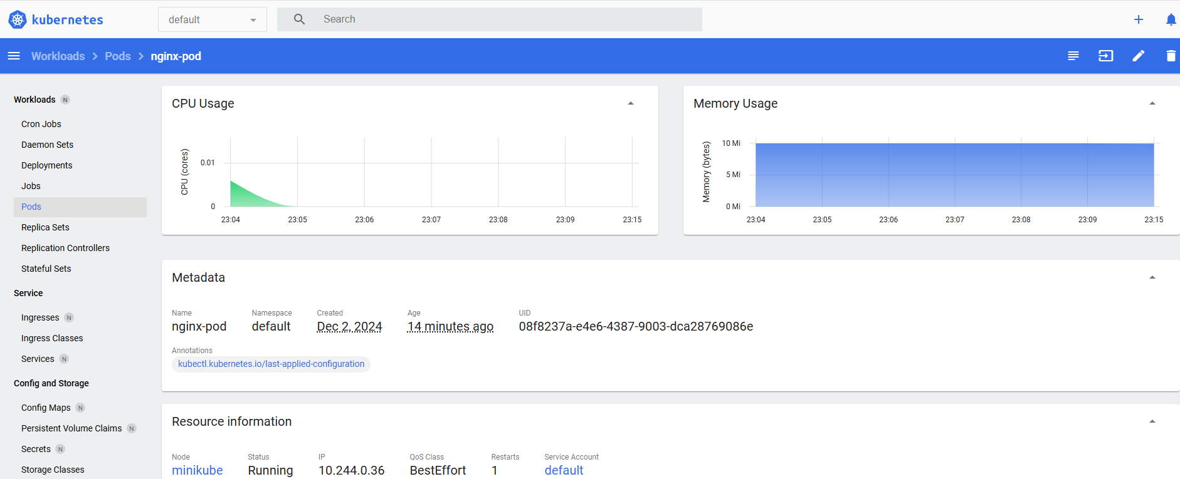1180x479 pixels.
Task: Click the N badge beside Services
Action: [64, 359]
